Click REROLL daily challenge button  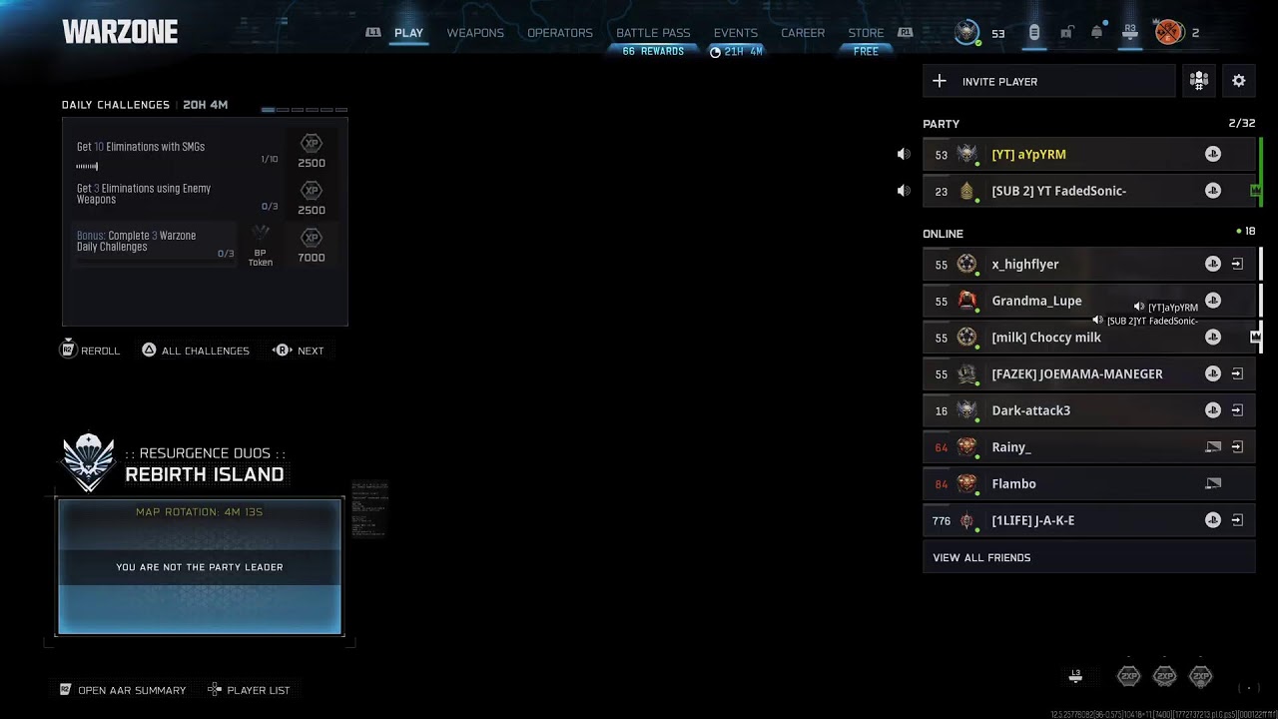pyautogui.click(x=90, y=351)
